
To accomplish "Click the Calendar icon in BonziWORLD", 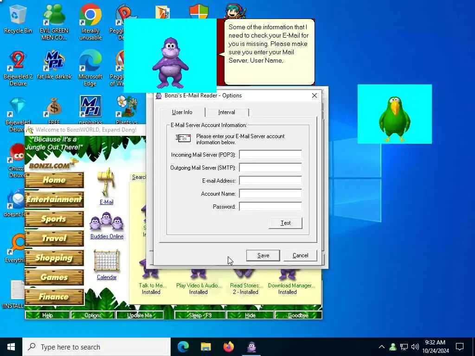I will click(106, 261).
